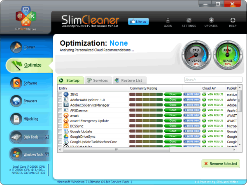Expand the Disk Tools submenu arrow
The height and width of the screenshot is (185, 247).
point(47,137)
